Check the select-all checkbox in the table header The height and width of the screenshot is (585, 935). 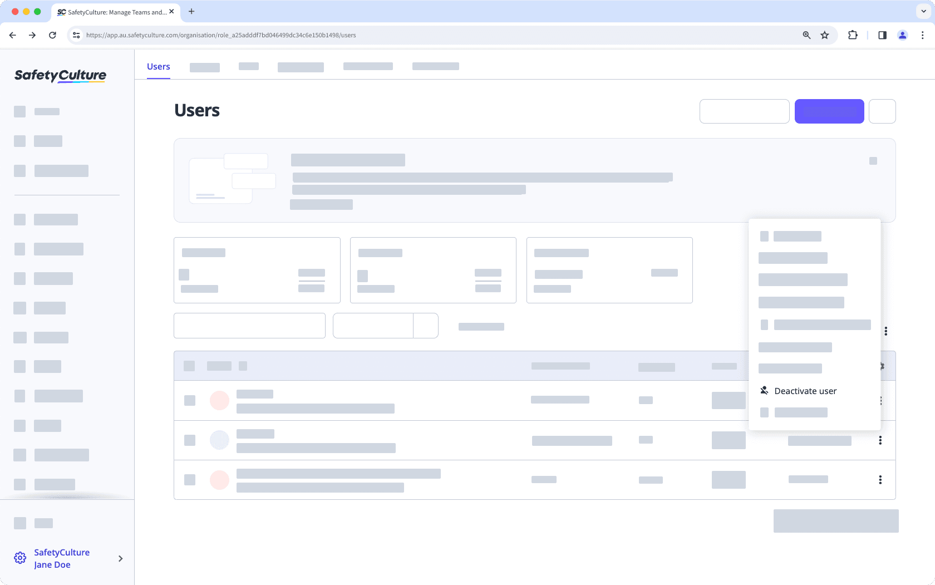(x=189, y=366)
